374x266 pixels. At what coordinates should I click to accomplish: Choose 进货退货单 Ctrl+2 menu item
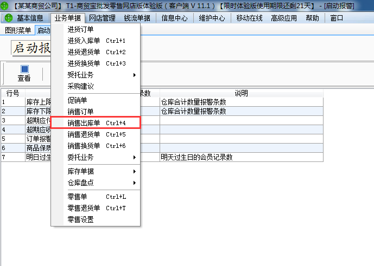coord(96,52)
